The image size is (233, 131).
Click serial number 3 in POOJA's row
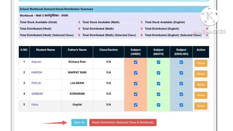(x=24, y=83)
